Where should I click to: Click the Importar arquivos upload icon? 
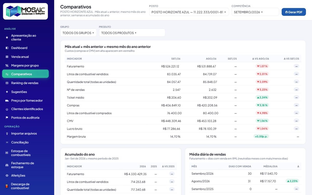[7, 134]
